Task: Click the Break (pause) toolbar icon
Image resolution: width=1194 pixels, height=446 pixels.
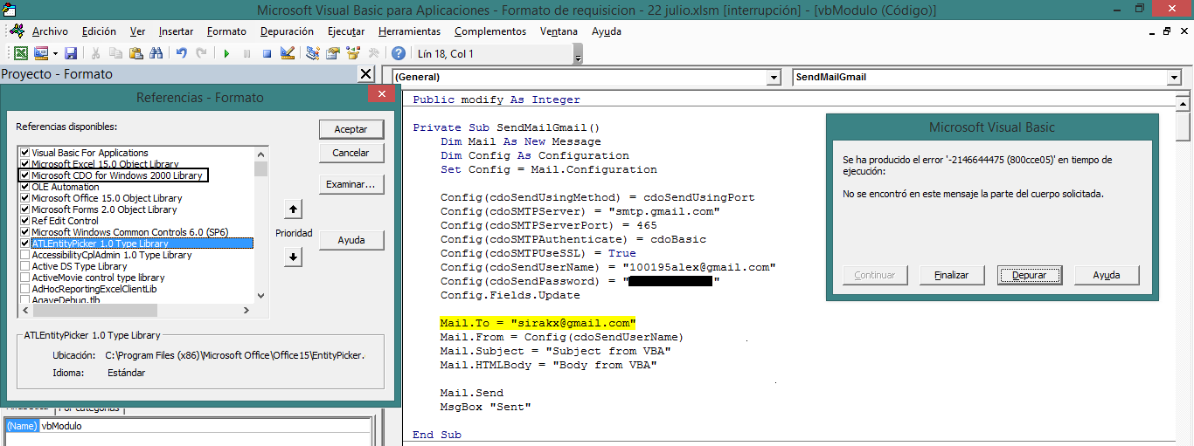Action: pos(246,54)
